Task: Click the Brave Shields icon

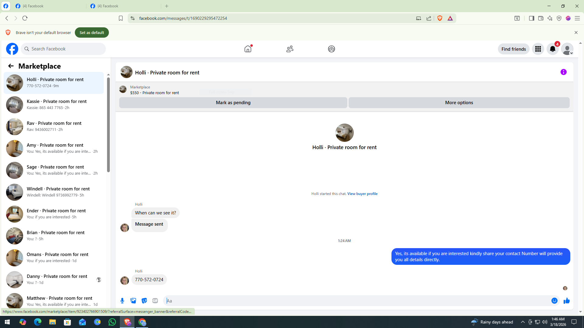Action: pos(440,18)
